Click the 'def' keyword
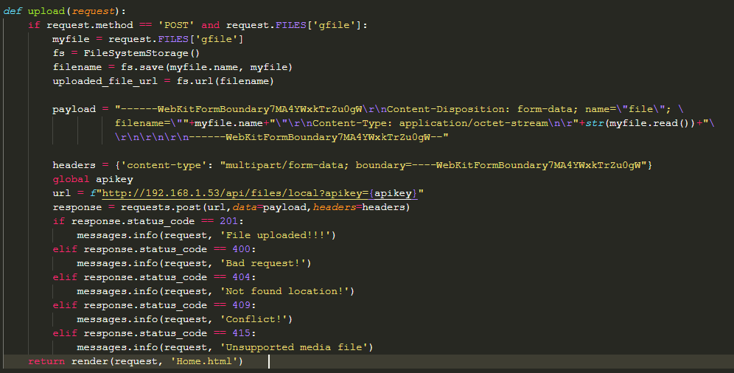This screenshot has width=734, height=373. [x=13, y=11]
